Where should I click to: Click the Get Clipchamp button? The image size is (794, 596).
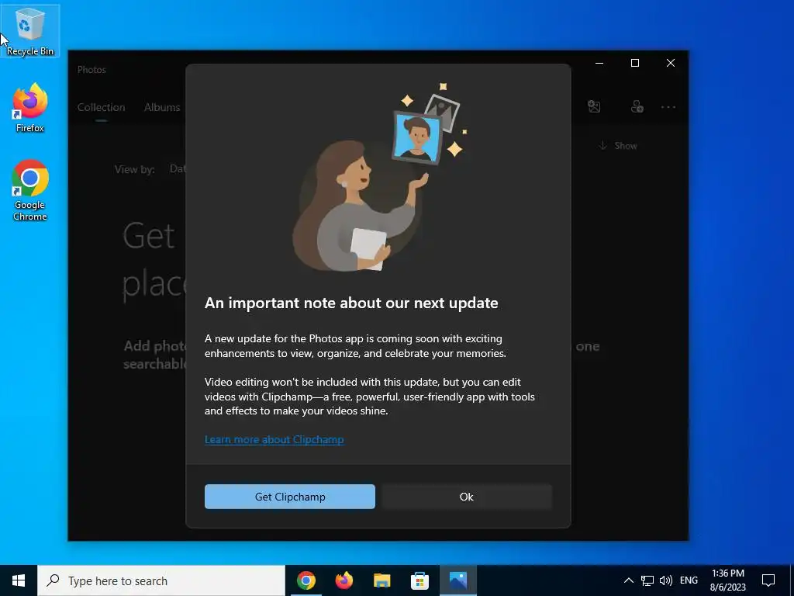point(290,497)
